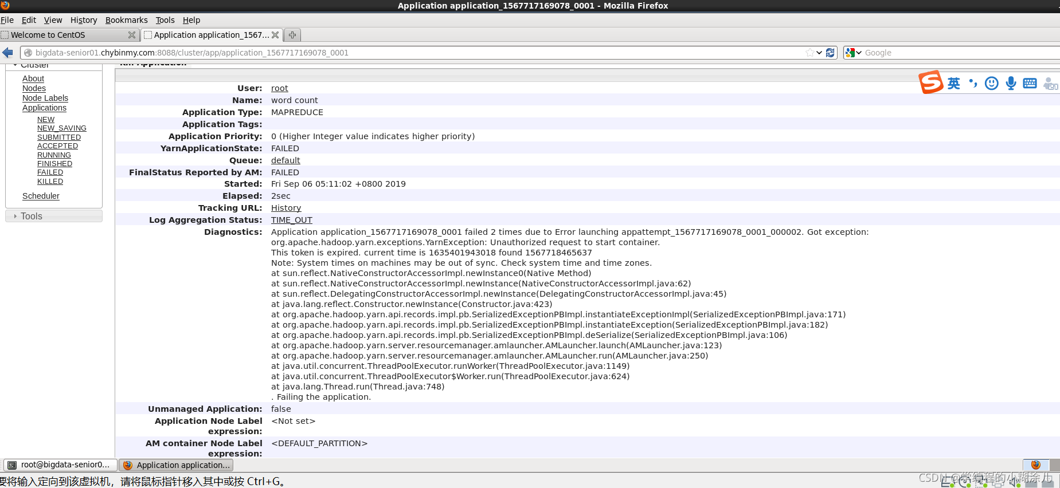Open the History tracking URL
Screen dimensions: 1060x488
tap(286, 208)
